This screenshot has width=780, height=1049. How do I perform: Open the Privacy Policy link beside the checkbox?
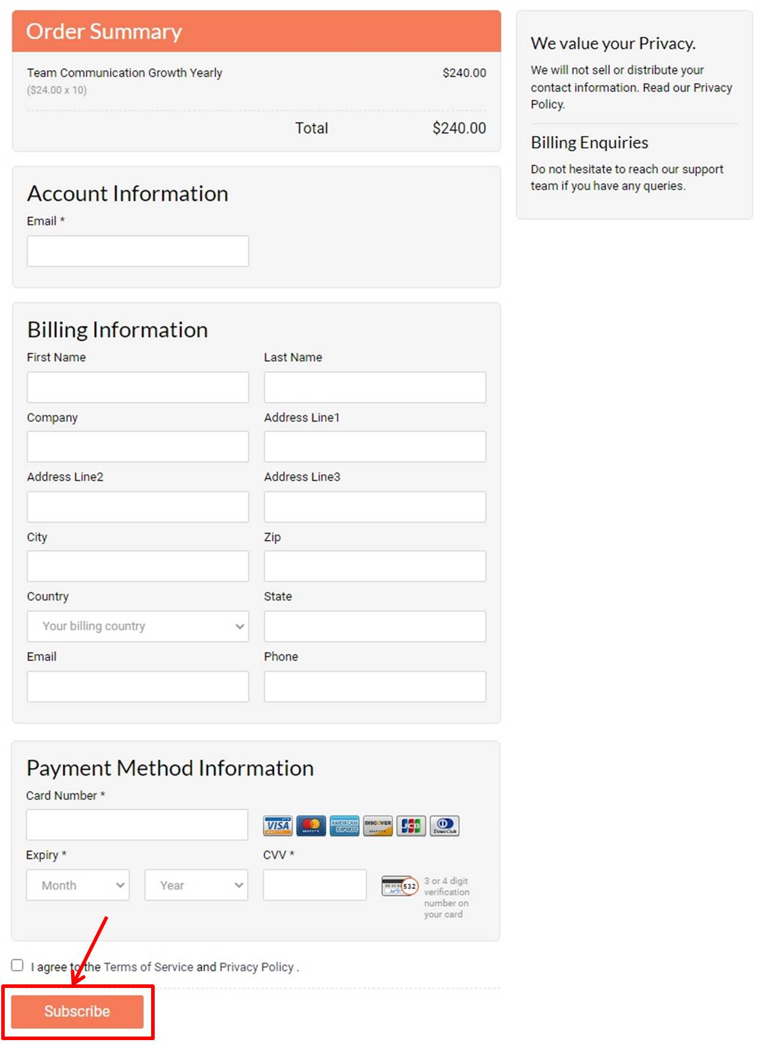[x=256, y=967]
